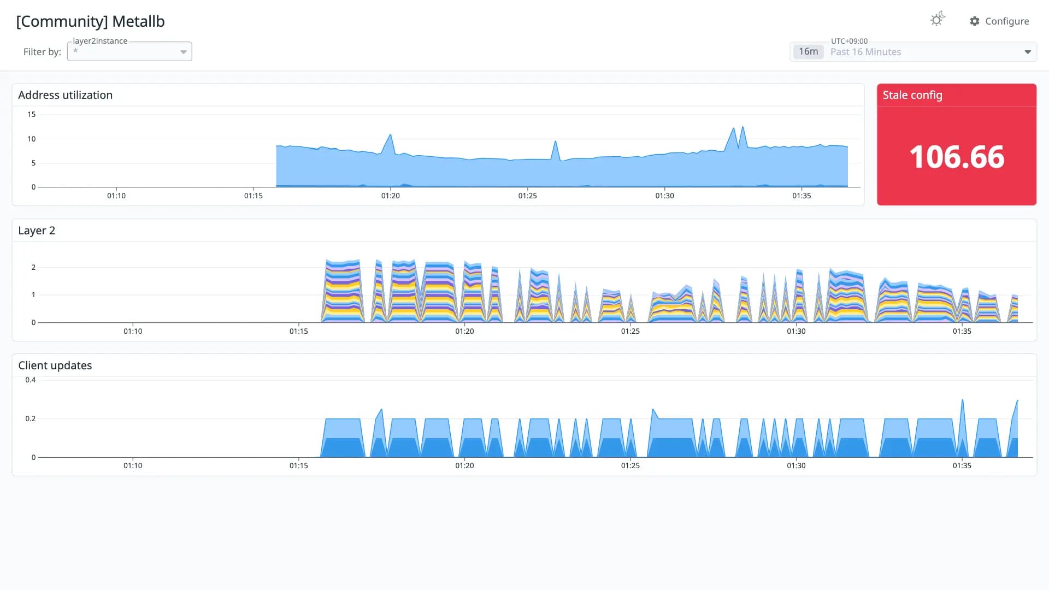Click the Client updates widget title
This screenshot has height=590, width=1049.
click(55, 365)
